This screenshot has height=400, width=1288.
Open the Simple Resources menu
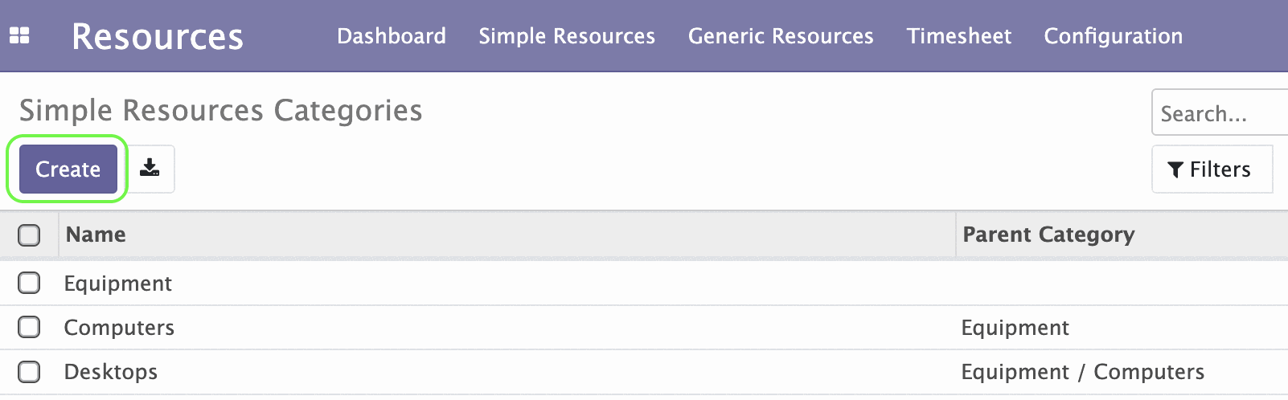567,36
